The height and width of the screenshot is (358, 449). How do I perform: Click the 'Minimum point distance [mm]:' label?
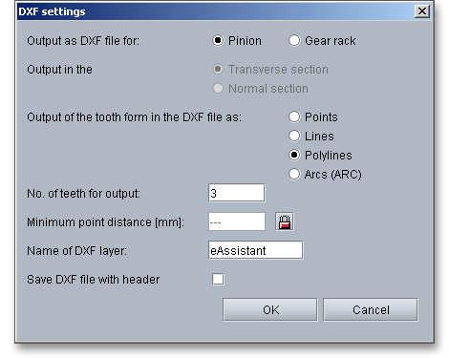pyautogui.click(x=106, y=222)
